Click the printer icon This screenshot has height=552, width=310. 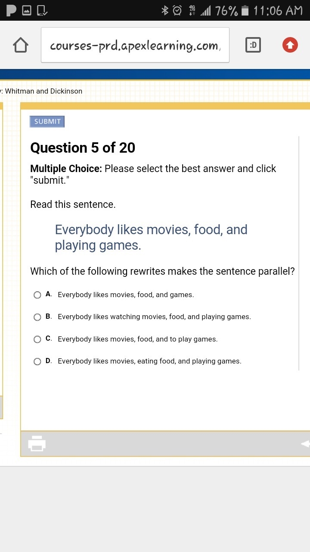pyautogui.click(x=37, y=443)
